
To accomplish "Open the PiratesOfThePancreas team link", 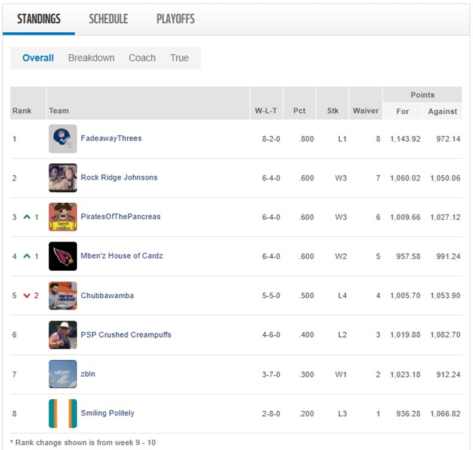I will pos(120,217).
